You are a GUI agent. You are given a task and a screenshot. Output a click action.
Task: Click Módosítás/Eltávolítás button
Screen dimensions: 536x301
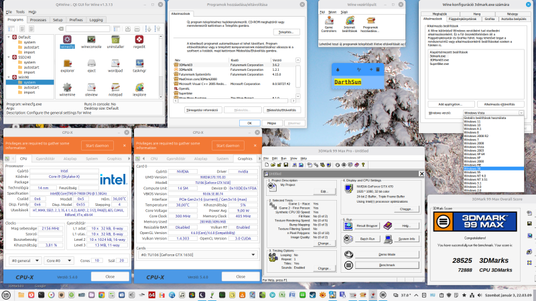click(x=281, y=110)
